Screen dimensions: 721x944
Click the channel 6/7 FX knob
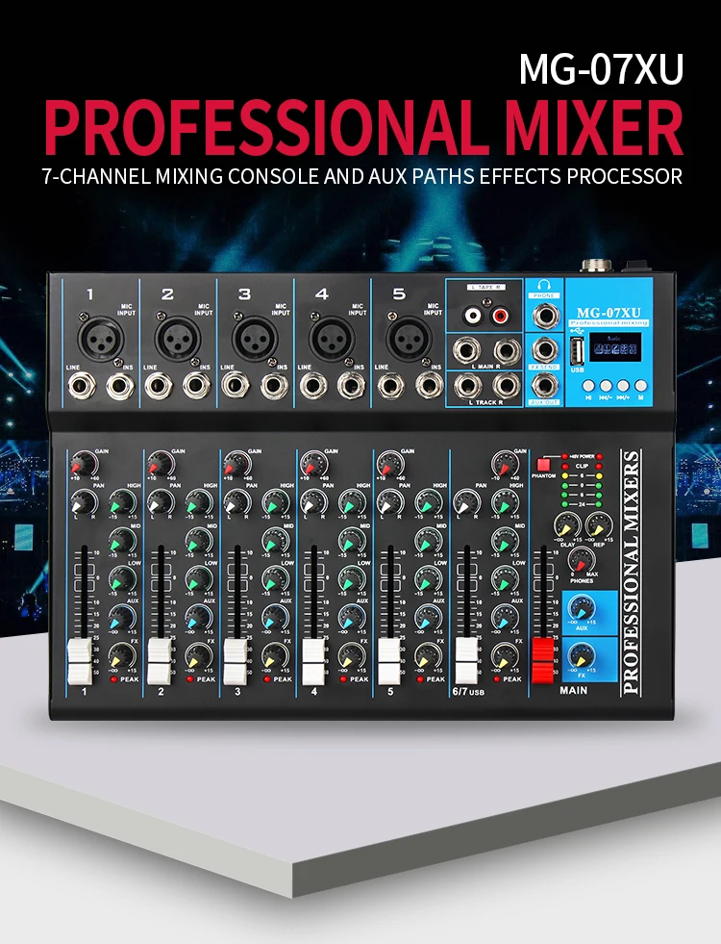505,656
